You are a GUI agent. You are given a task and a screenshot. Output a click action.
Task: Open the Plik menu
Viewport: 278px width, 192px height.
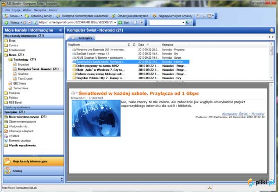[x=7, y=10]
